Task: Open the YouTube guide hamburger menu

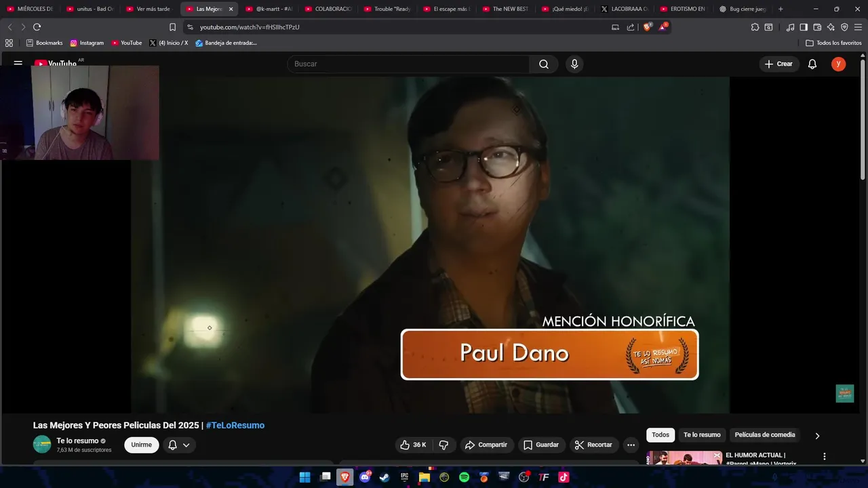Action: (x=18, y=64)
